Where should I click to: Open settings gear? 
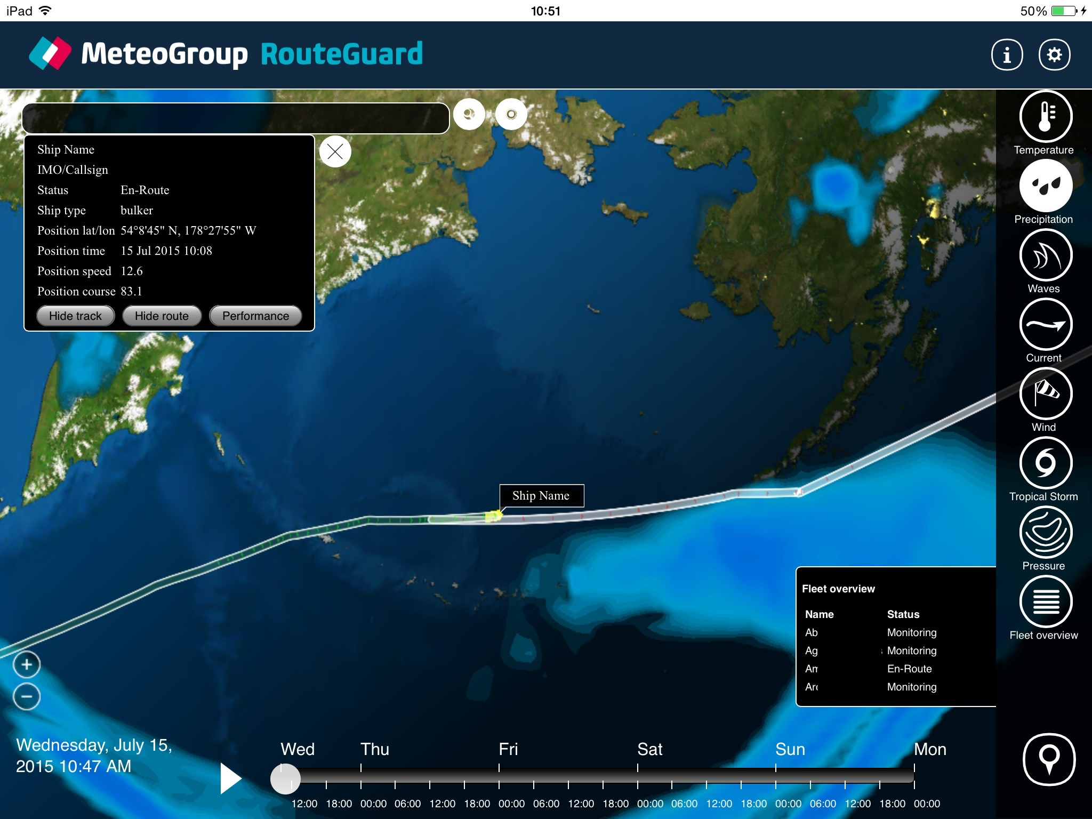(x=1054, y=54)
